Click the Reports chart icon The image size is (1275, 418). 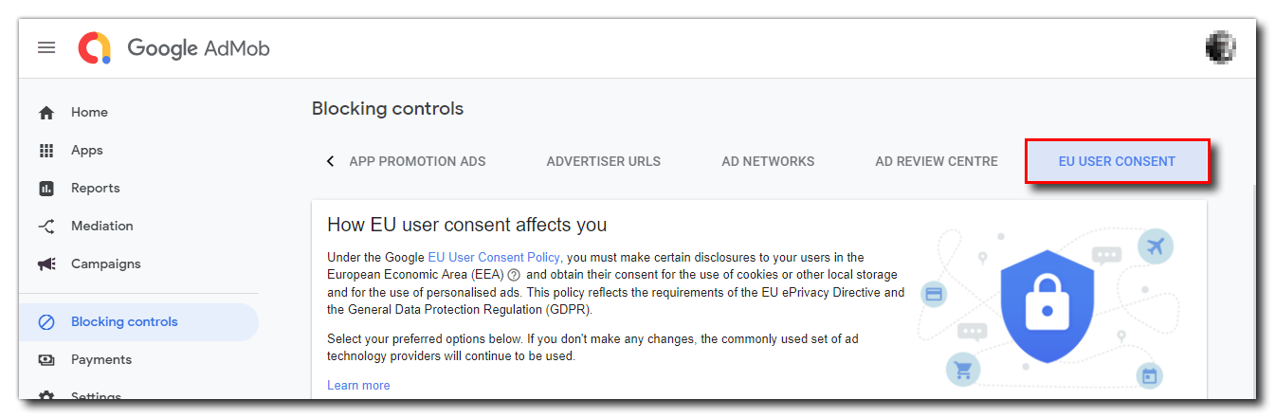(46, 189)
